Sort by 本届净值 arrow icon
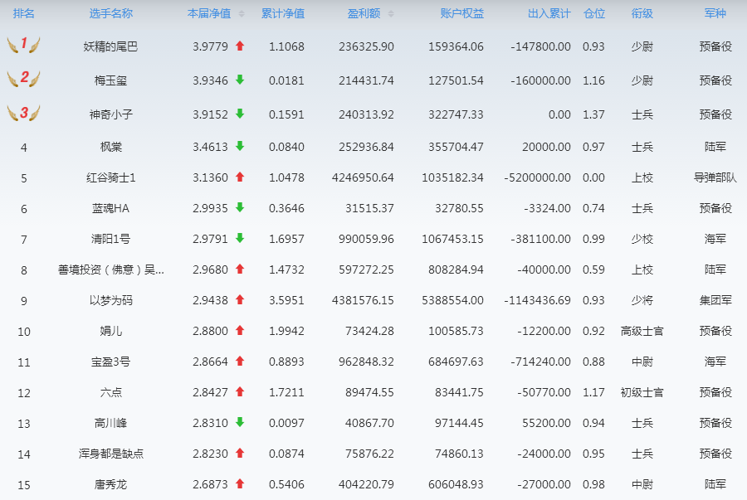This screenshot has height=500, width=747. coord(242,14)
